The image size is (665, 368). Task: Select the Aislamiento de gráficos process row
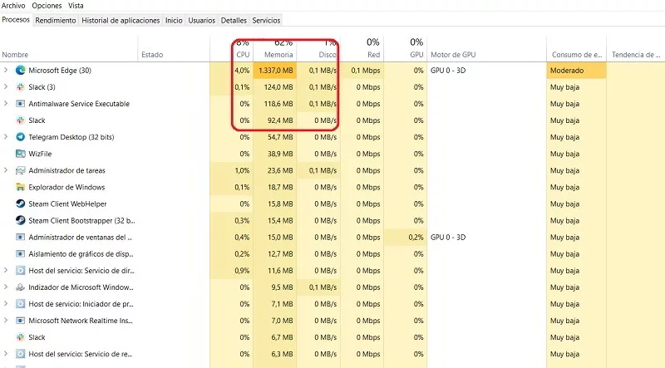coord(80,254)
